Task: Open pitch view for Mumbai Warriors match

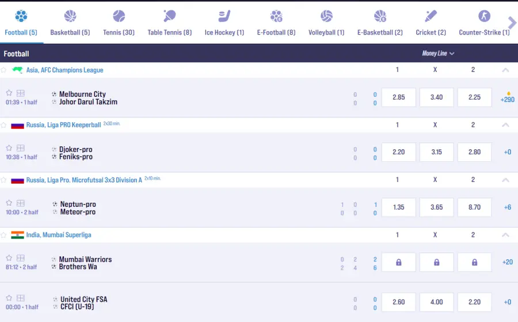Action: point(21,258)
